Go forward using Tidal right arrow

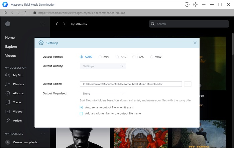click(64, 24)
